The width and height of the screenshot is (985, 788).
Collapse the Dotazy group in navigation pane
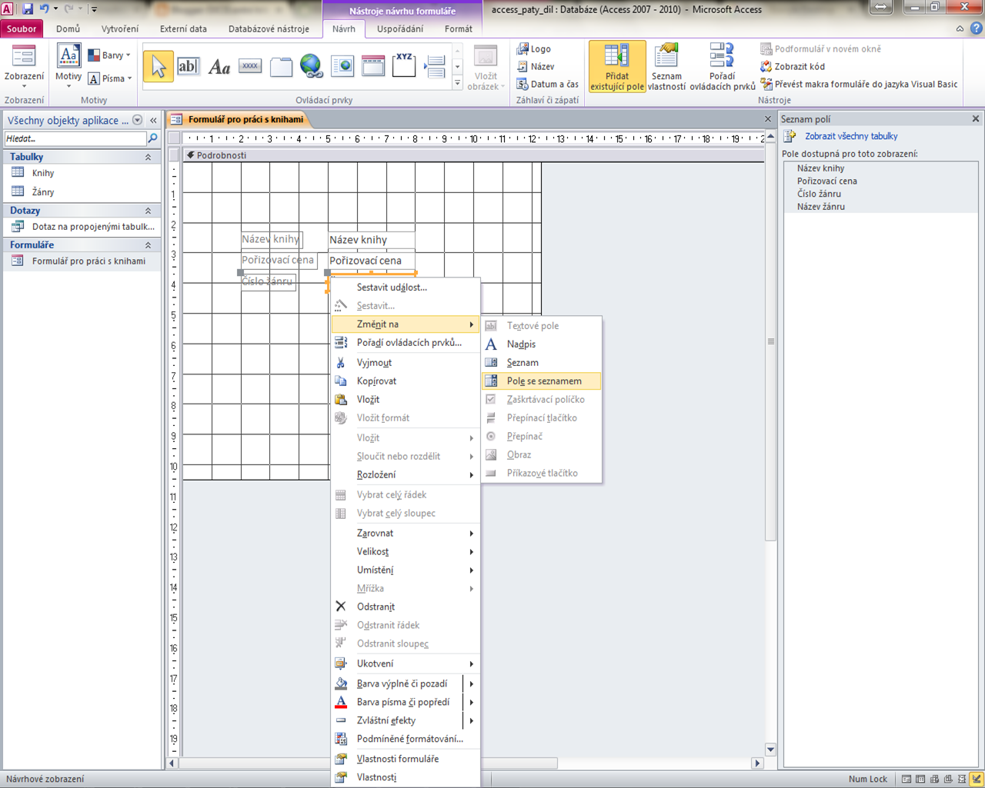tap(148, 211)
